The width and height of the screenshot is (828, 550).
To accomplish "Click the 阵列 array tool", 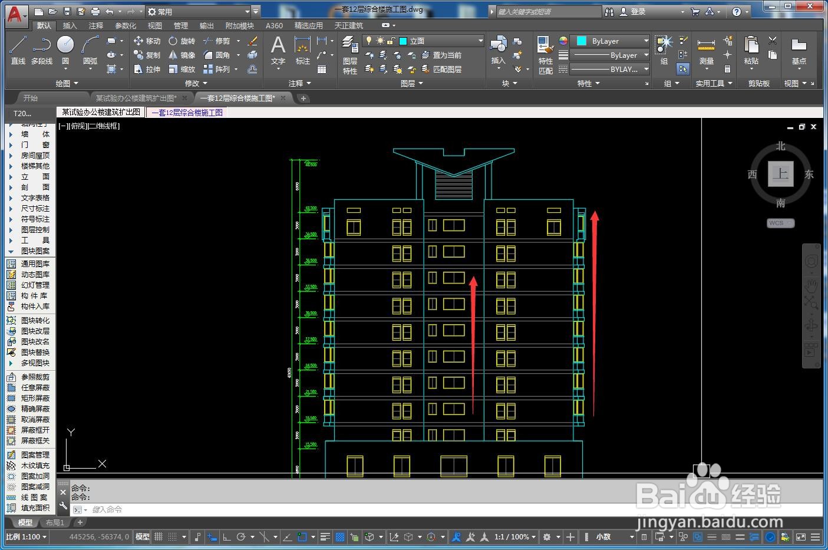I will point(216,69).
